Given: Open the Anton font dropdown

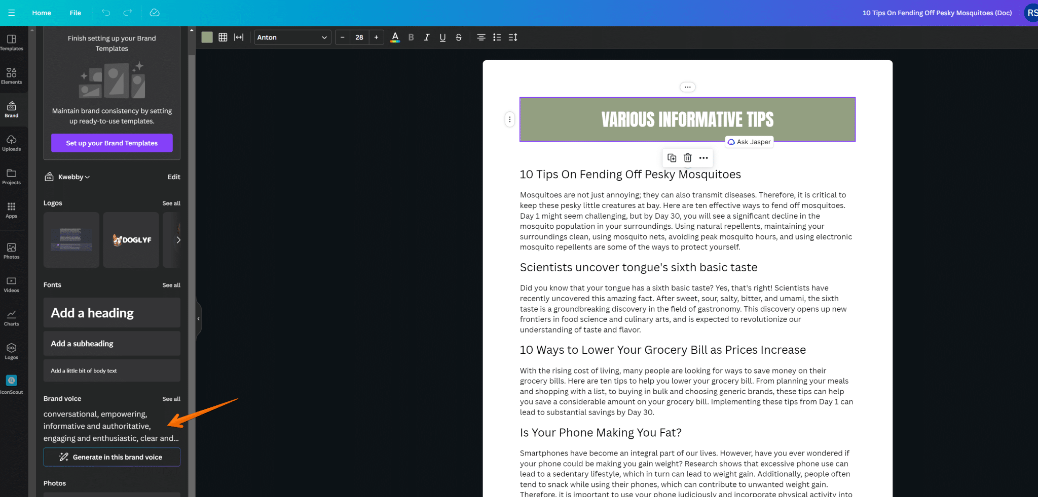Looking at the screenshot, I should 292,37.
